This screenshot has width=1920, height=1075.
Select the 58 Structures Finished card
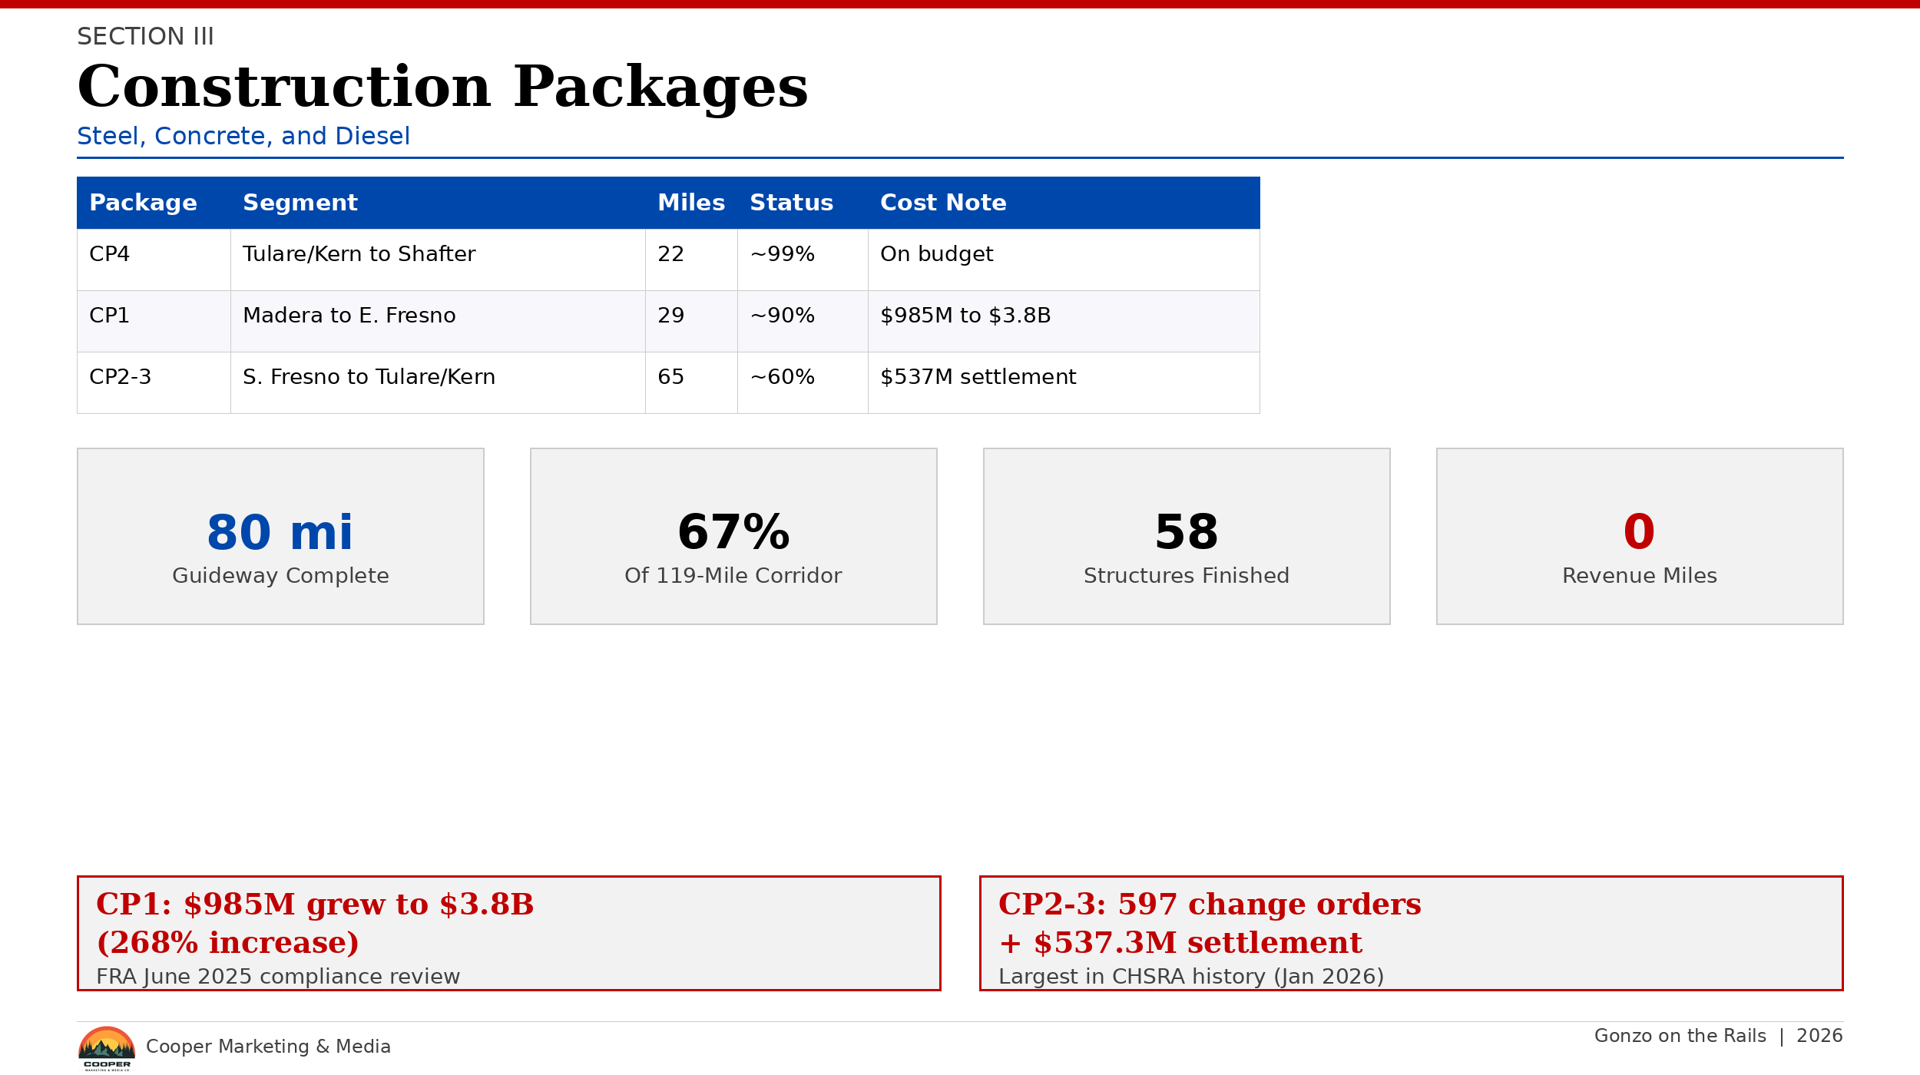click(x=1187, y=536)
